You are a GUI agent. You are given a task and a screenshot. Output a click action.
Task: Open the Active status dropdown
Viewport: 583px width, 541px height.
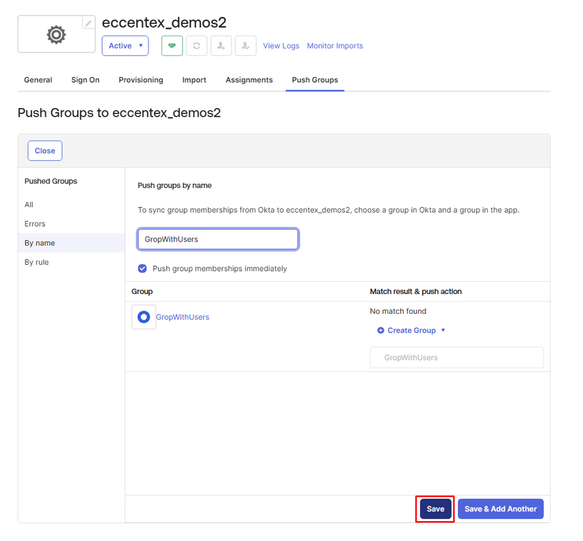pyautogui.click(x=125, y=46)
